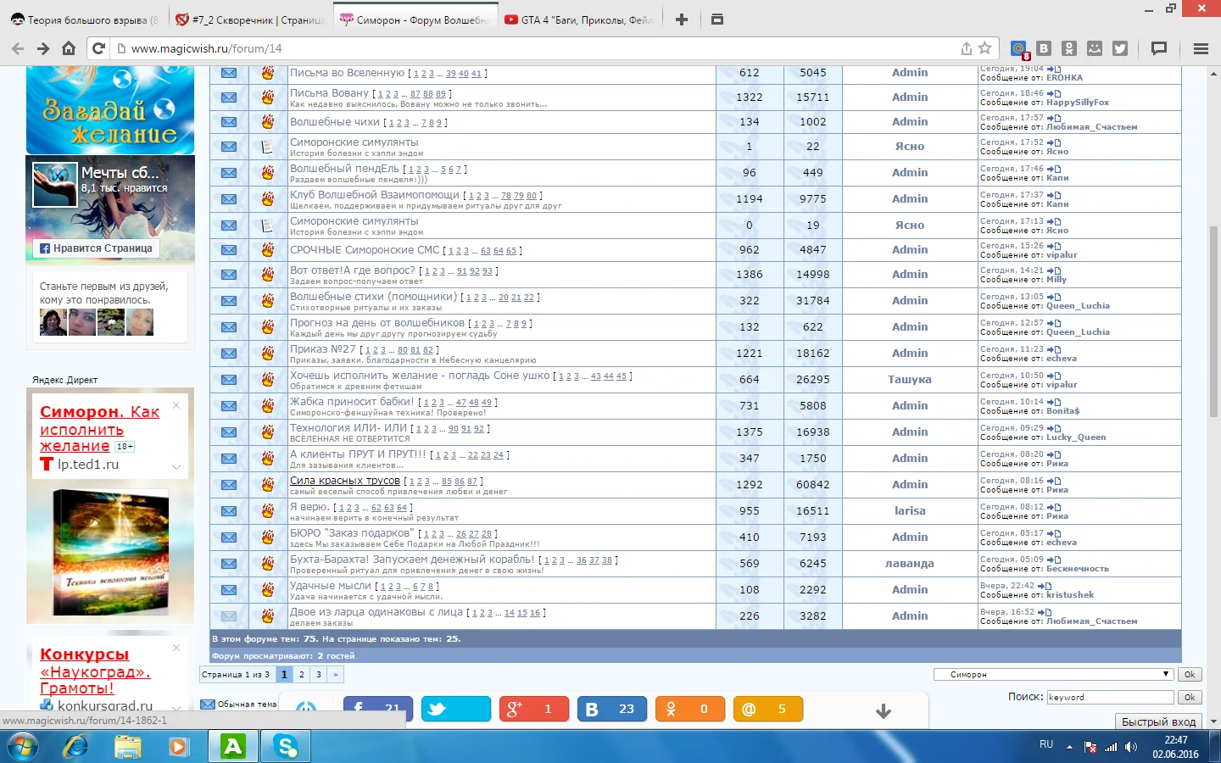Image resolution: width=1221 pixels, height=763 pixels.
Task: Open the Odnoklassniki extension in browser toolbar
Action: (x=1069, y=48)
